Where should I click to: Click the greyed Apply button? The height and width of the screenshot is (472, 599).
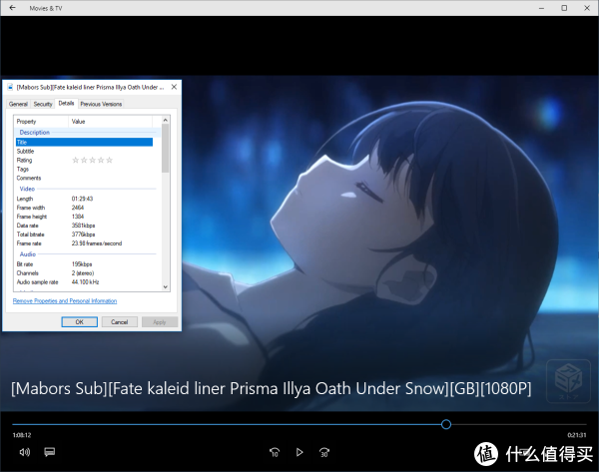160,322
